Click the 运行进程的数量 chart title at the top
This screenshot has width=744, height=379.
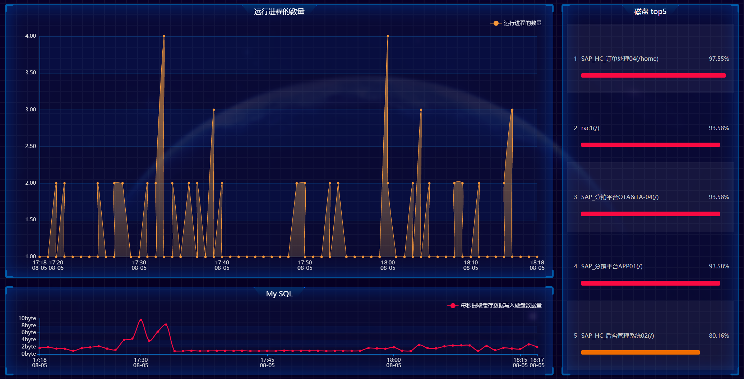click(x=279, y=11)
